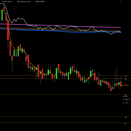Click the price level label '23'
Viewport: 131px width, 131px height.
125,77
